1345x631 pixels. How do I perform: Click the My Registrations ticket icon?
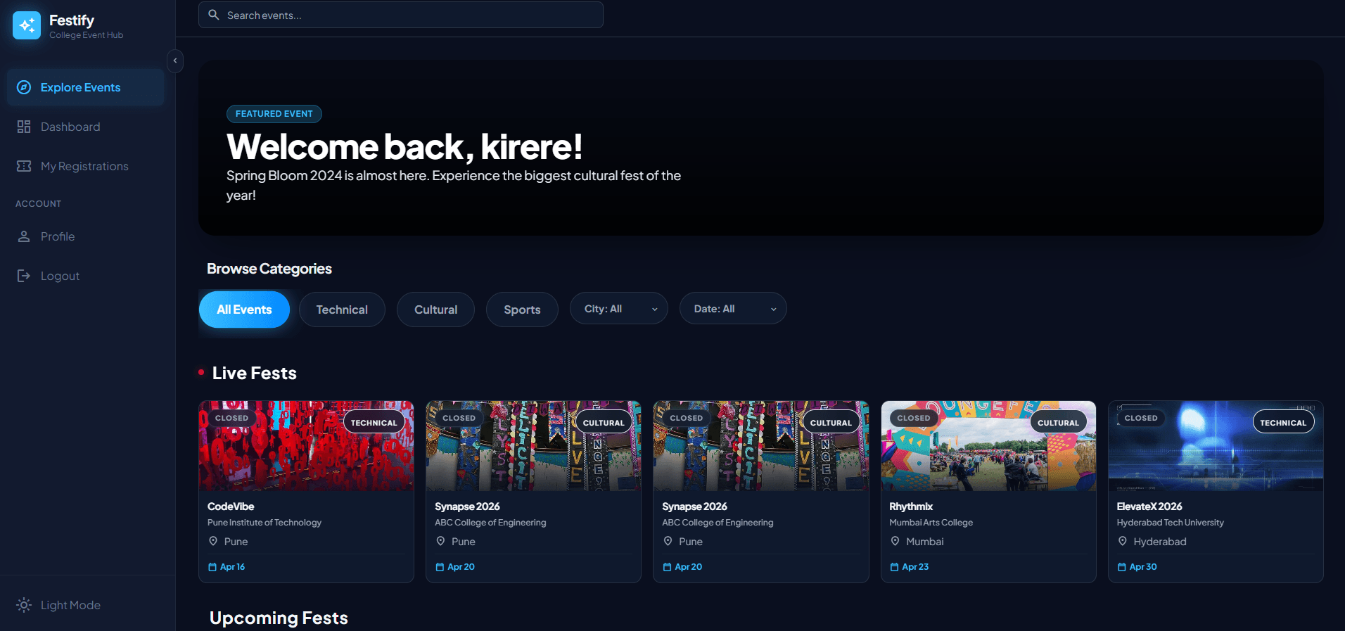coord(24,166)
